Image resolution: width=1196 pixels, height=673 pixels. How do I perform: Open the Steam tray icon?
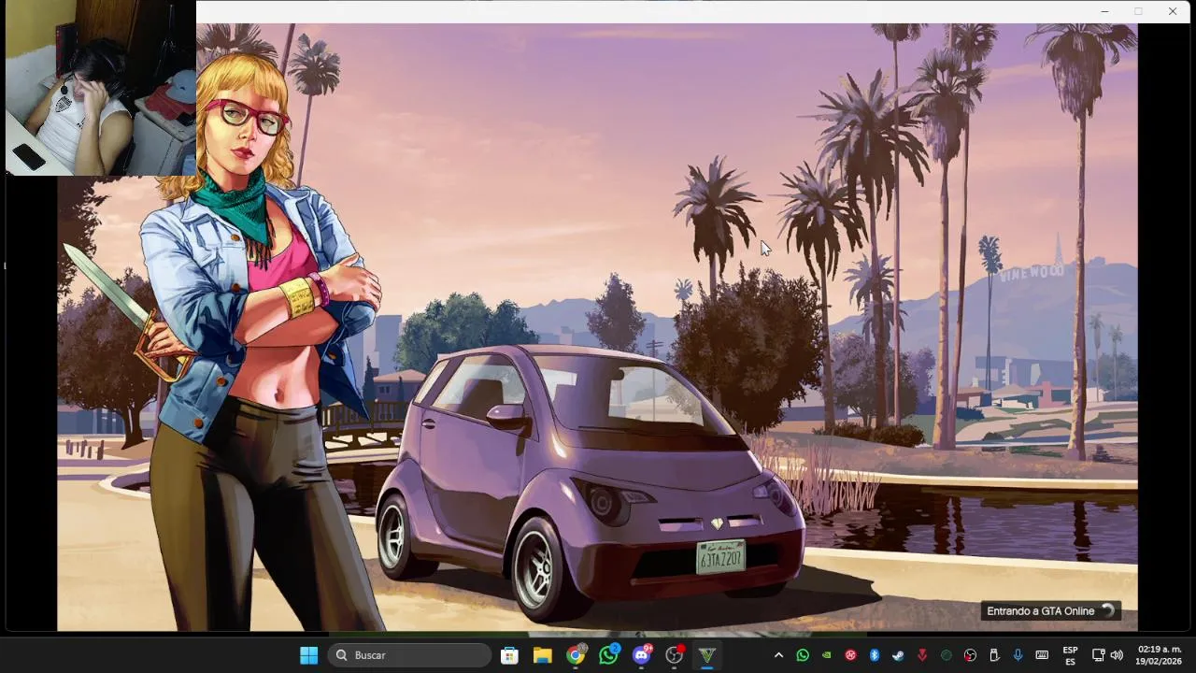898,655
